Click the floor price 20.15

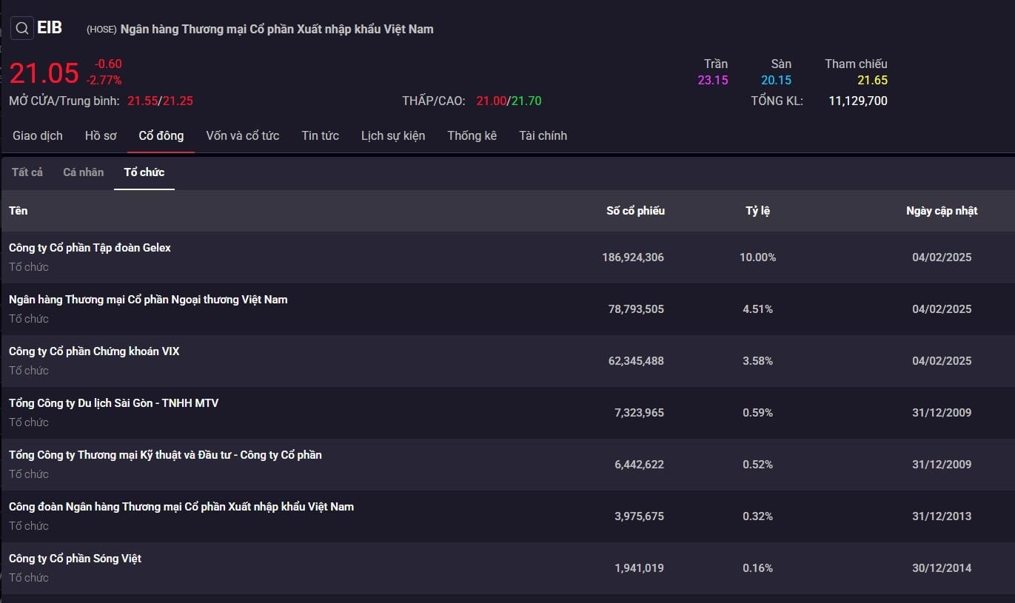tap(776, 81)
